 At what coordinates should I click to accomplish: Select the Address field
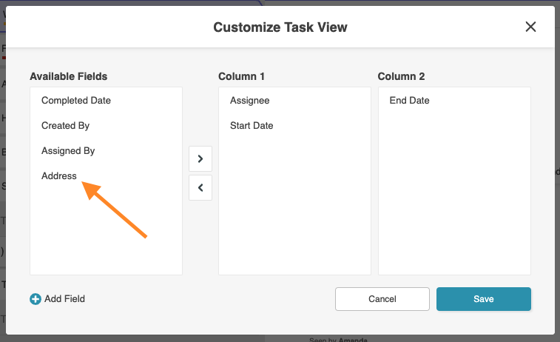tap(59, 176)
